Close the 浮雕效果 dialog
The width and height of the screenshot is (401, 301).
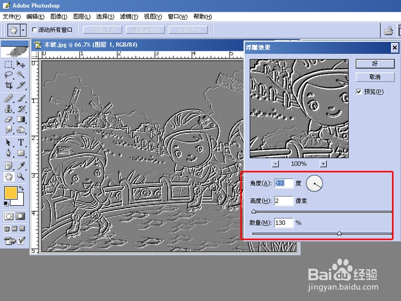[x=394, y=48]
